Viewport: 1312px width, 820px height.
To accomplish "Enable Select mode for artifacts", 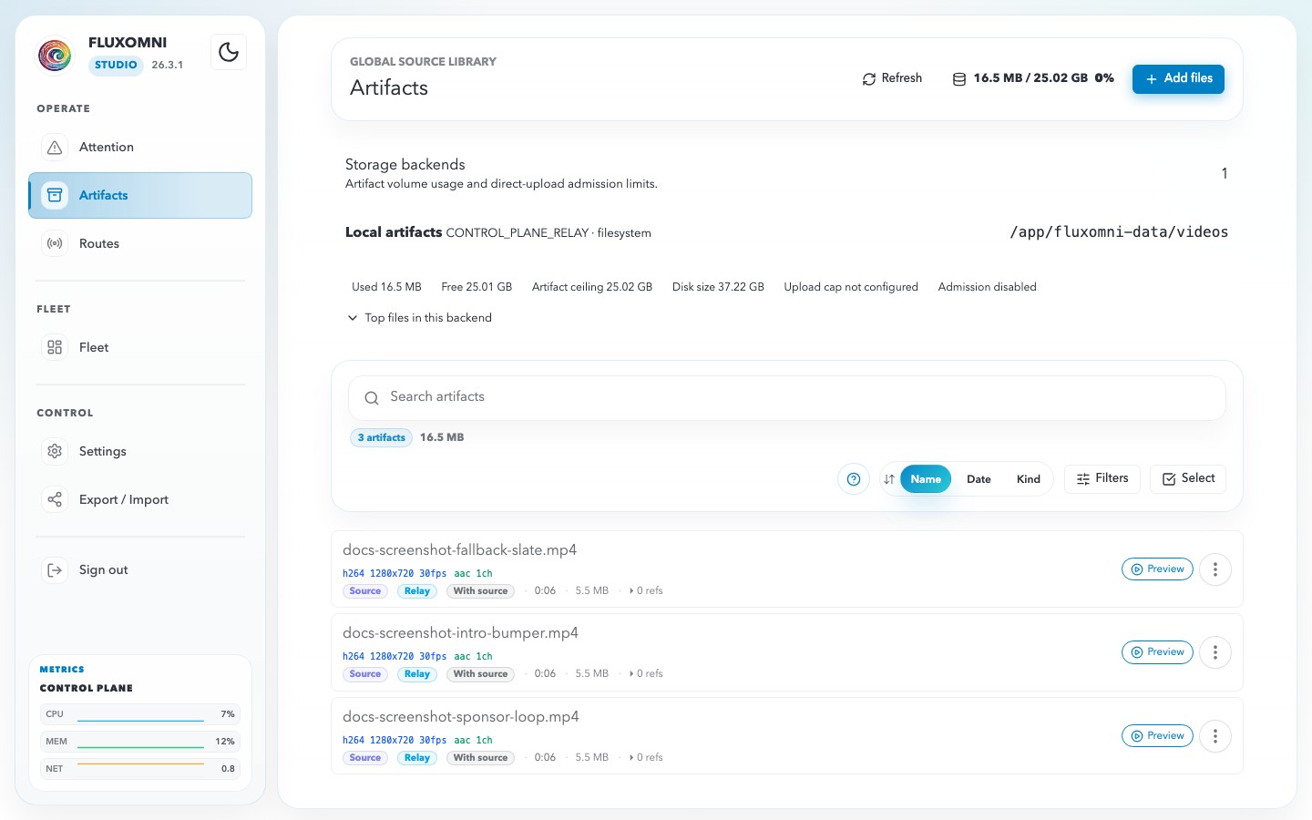I will [1188, 478].
